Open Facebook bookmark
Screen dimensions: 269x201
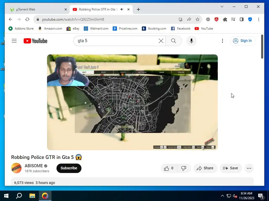coord(181,29)
